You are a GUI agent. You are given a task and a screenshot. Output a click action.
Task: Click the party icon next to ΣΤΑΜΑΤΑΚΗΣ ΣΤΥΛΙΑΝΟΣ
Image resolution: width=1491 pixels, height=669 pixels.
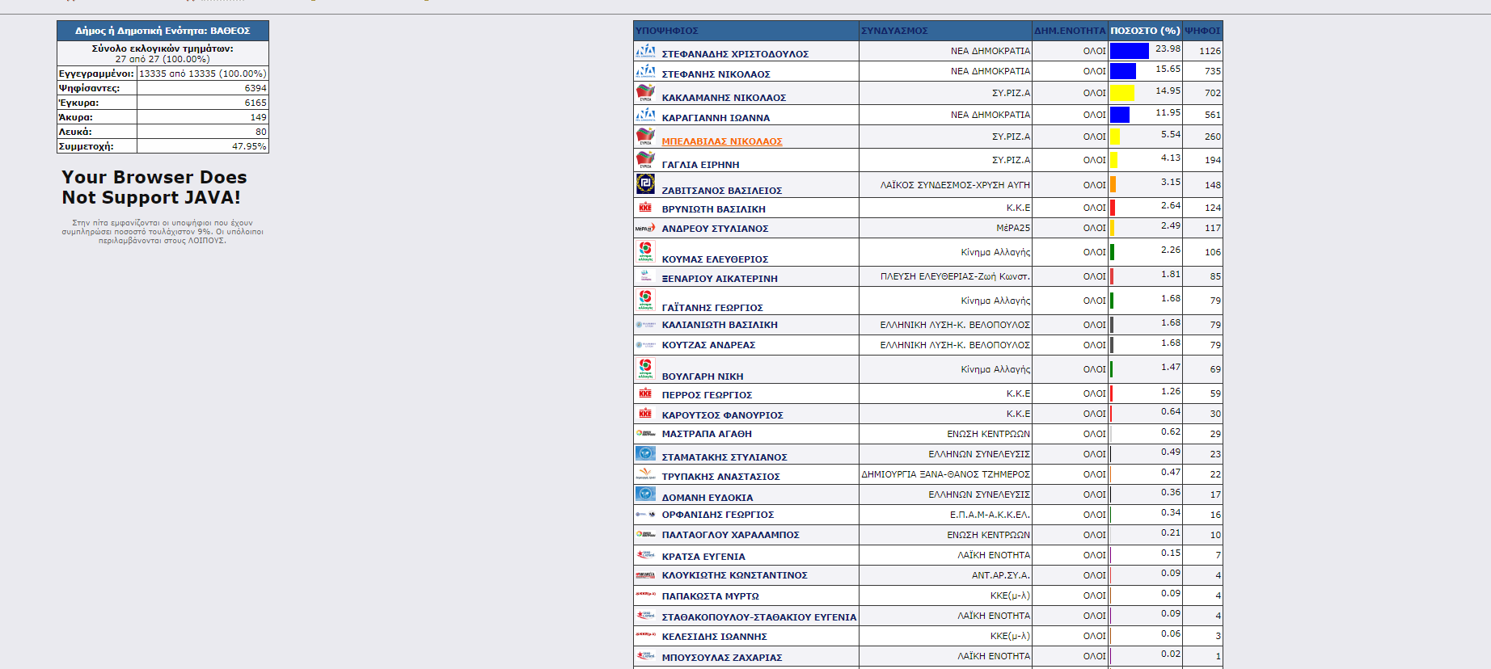[645, 453]
